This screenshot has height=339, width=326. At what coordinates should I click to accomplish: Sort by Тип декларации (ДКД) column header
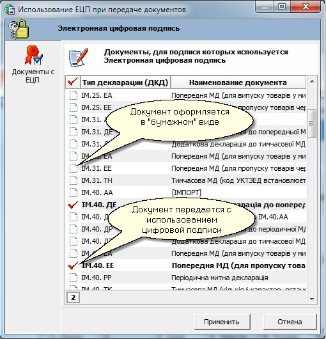125,82
